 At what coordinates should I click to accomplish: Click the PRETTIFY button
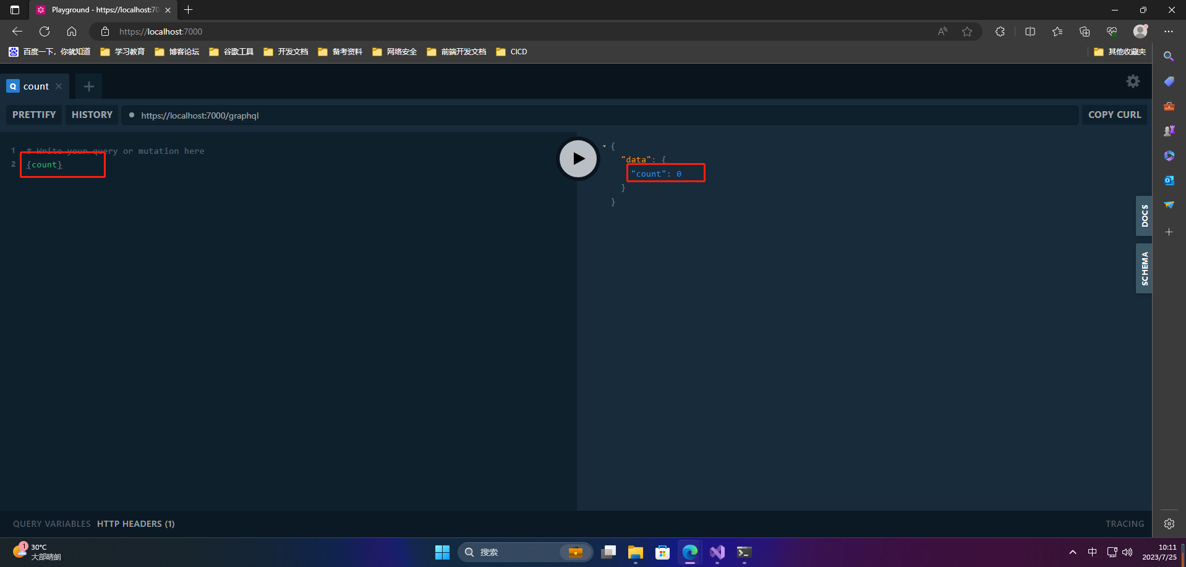[x=33, y=114]
